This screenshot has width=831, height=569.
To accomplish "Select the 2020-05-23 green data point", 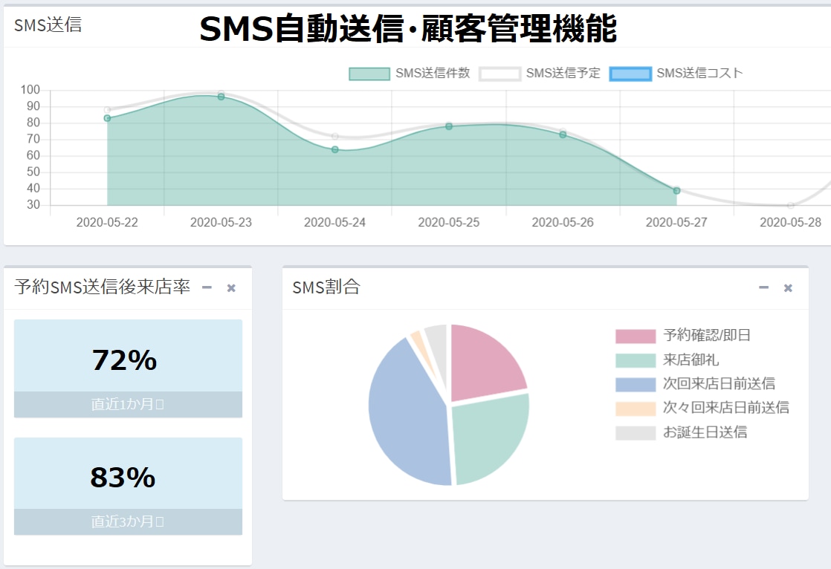I will [221, 97].
